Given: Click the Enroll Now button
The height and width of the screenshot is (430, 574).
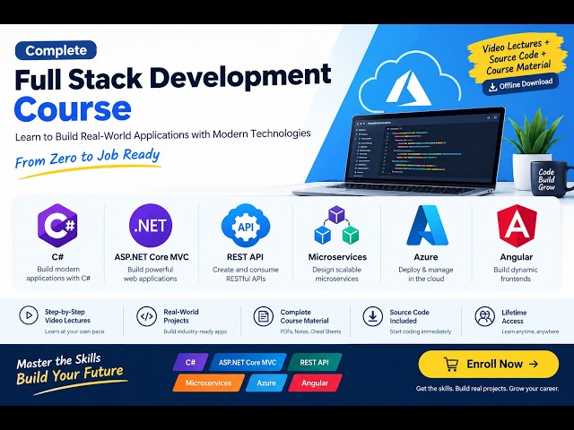Looking at the screenshot, I should click(x=489, y=365).
